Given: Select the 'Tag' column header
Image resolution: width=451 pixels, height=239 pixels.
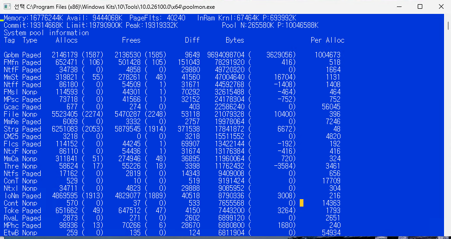Looking at the screenshot, I should coord(9,40).
